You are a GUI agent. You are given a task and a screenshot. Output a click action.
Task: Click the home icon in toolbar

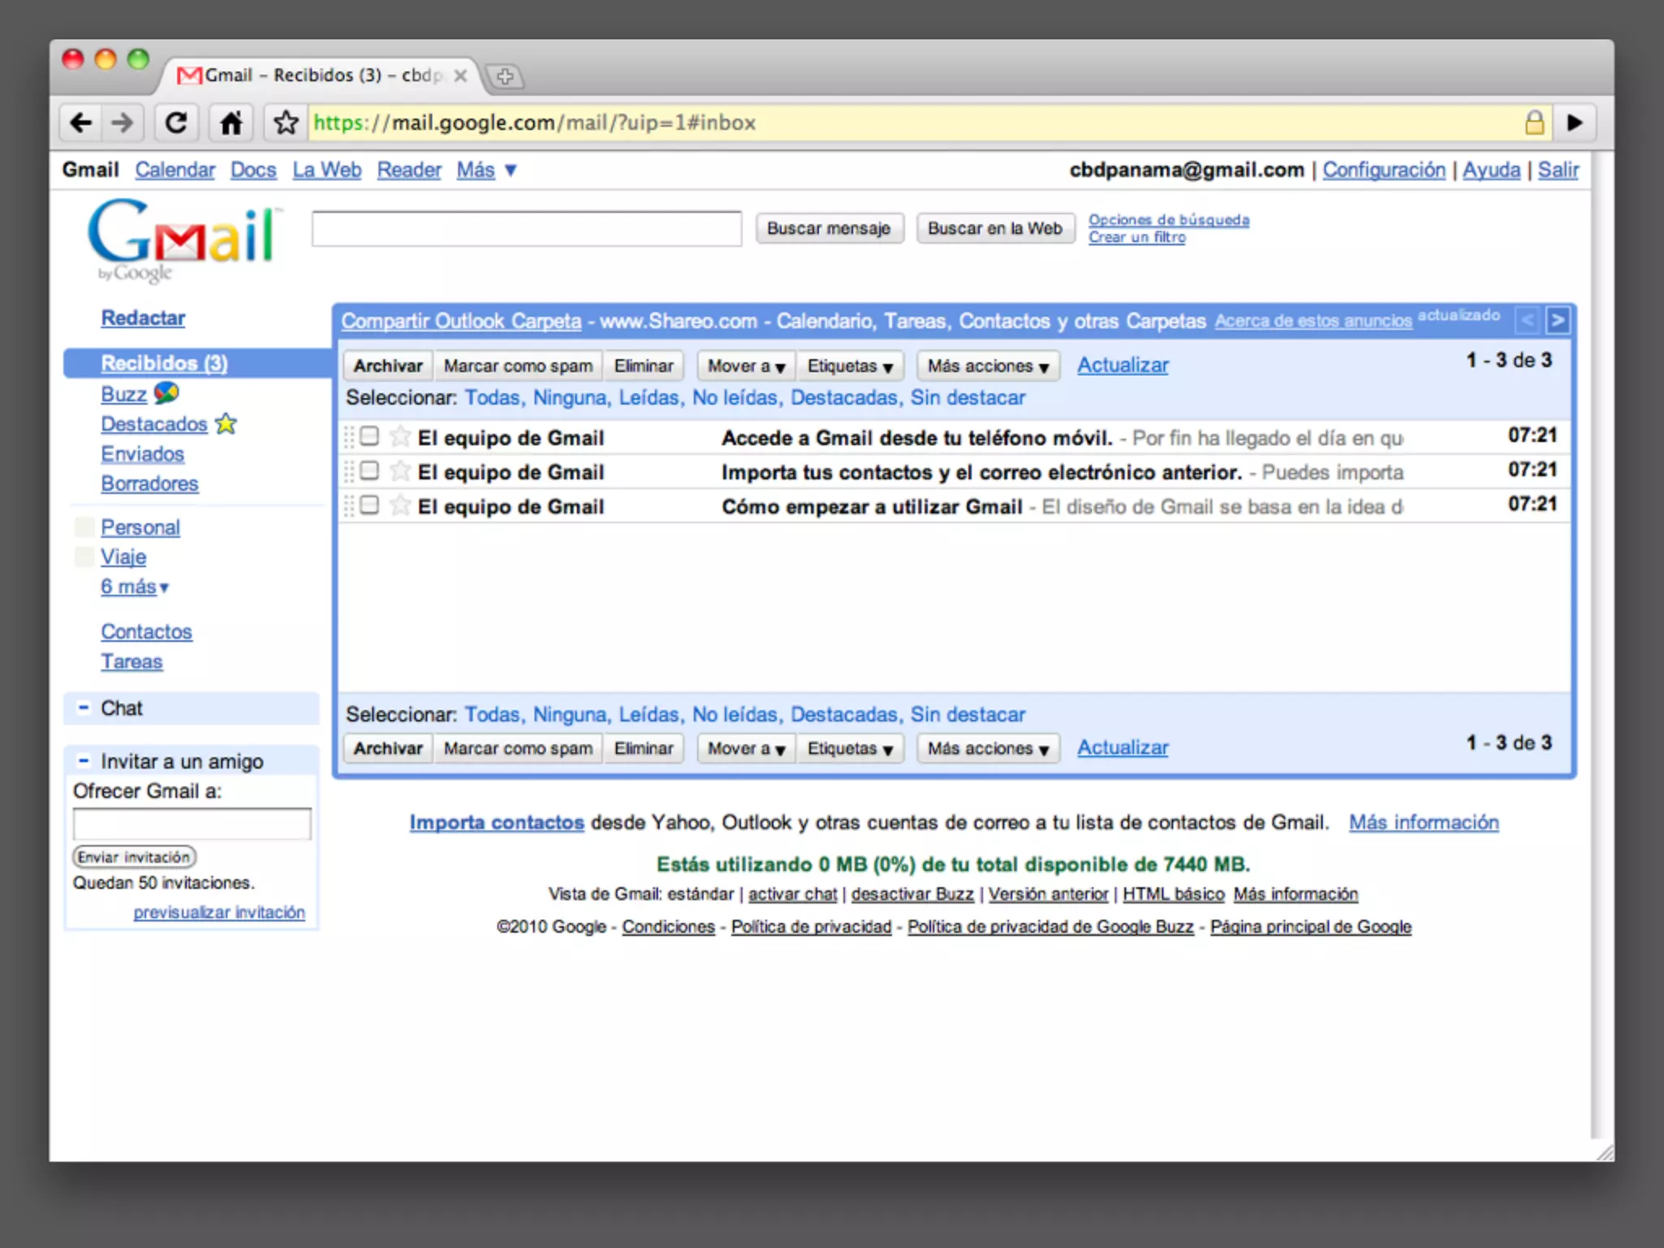[231, 123]
